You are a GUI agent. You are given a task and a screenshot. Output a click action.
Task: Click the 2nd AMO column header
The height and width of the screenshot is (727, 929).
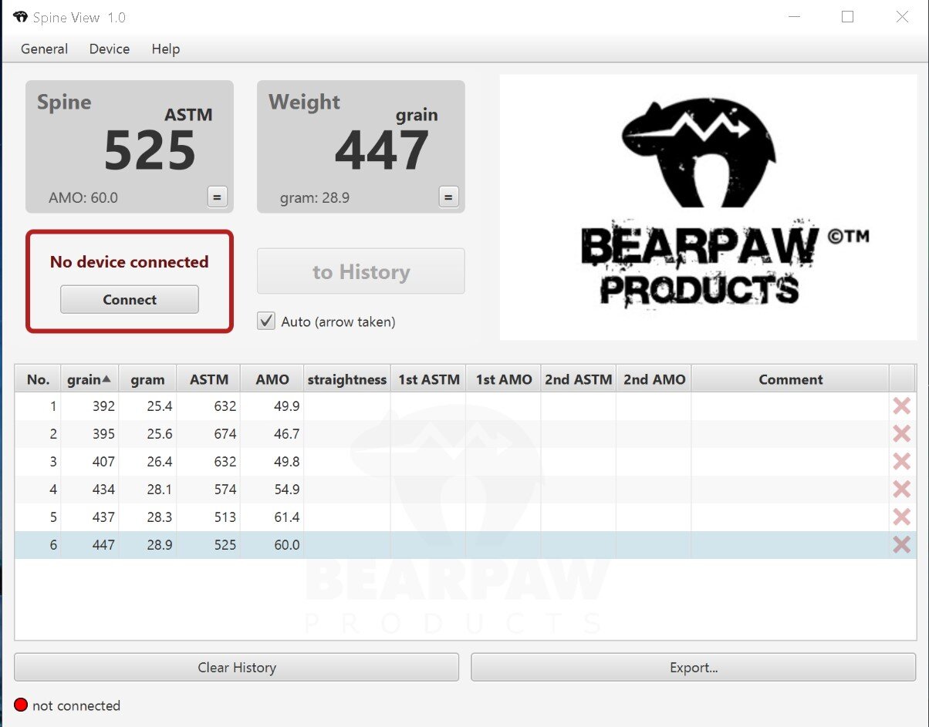654,379
